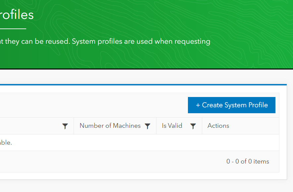Click the Create System Profile button

click(x=232, y=105)
